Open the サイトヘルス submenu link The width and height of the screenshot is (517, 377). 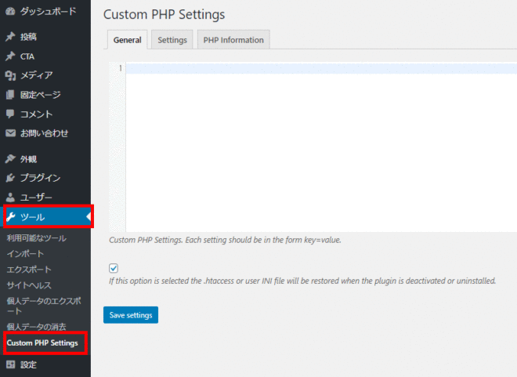pyautogui.click(x=29, y=285)
